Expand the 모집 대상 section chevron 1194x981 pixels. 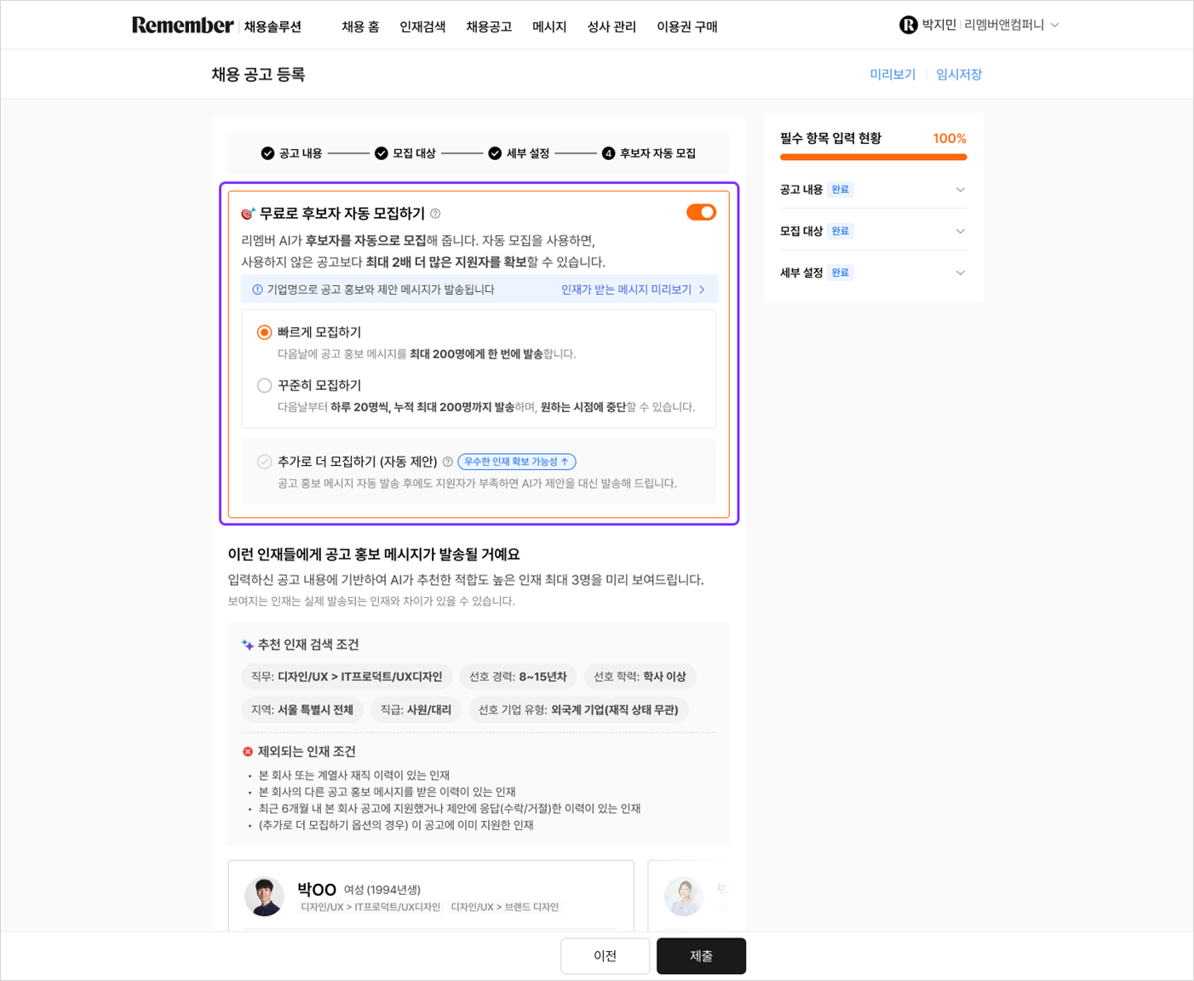pos(960,232)
